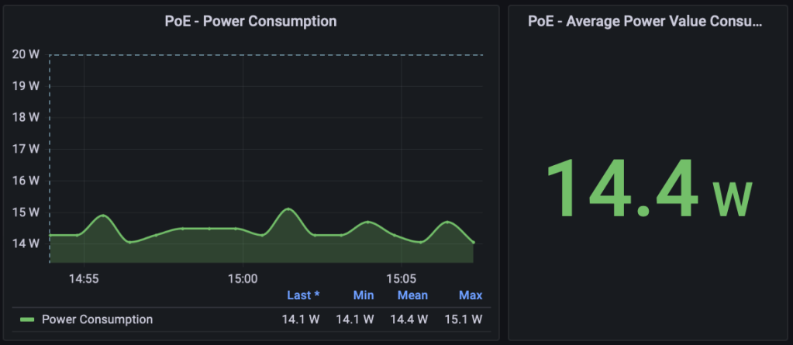Image resolution: width=793 pixels, height=345 pixels.
Task: Toggle the Power Consumption series legend label
Action: pyautogui.click(x=97, y=319)
